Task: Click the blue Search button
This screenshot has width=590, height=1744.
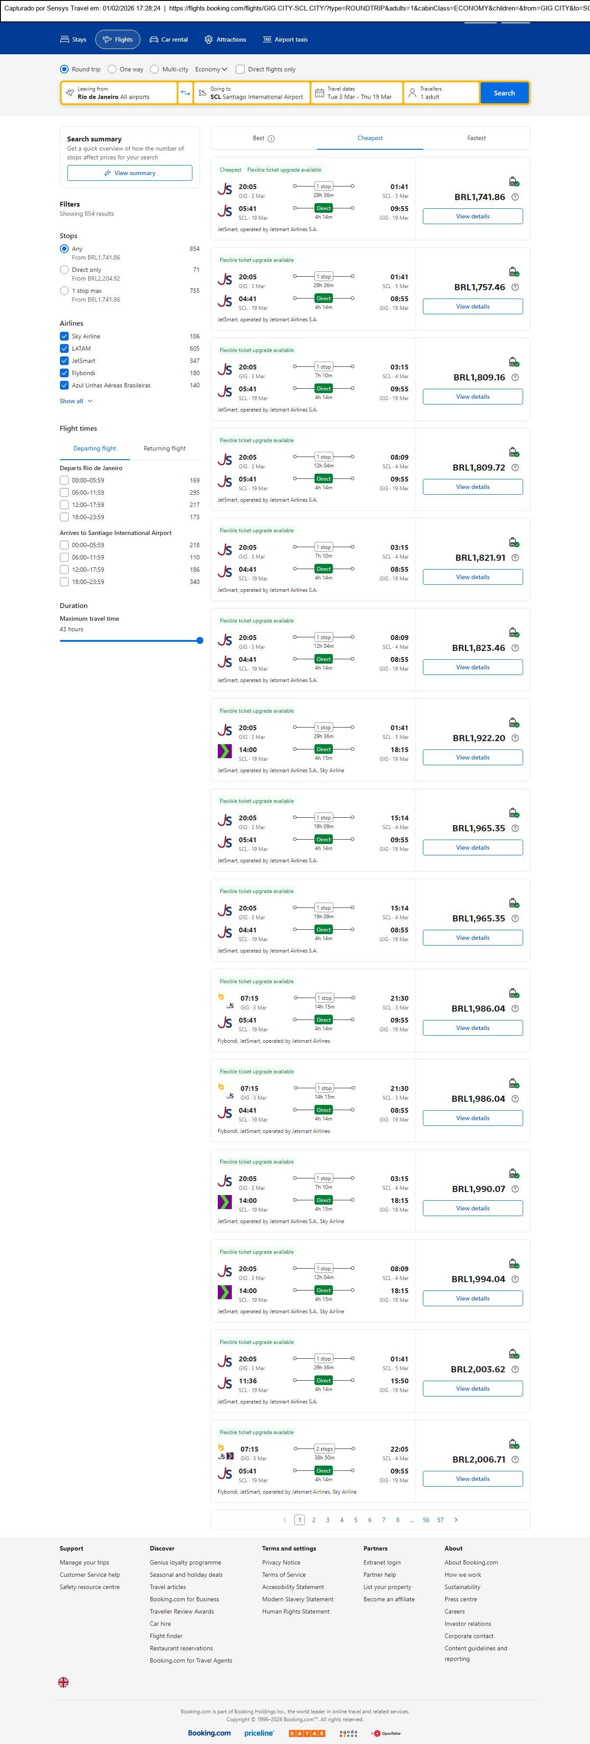Action: coord(504,93)
